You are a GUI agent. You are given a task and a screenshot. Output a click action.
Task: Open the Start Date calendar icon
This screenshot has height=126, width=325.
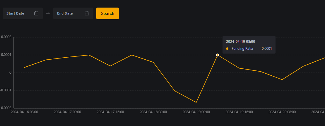click(36, 13)
